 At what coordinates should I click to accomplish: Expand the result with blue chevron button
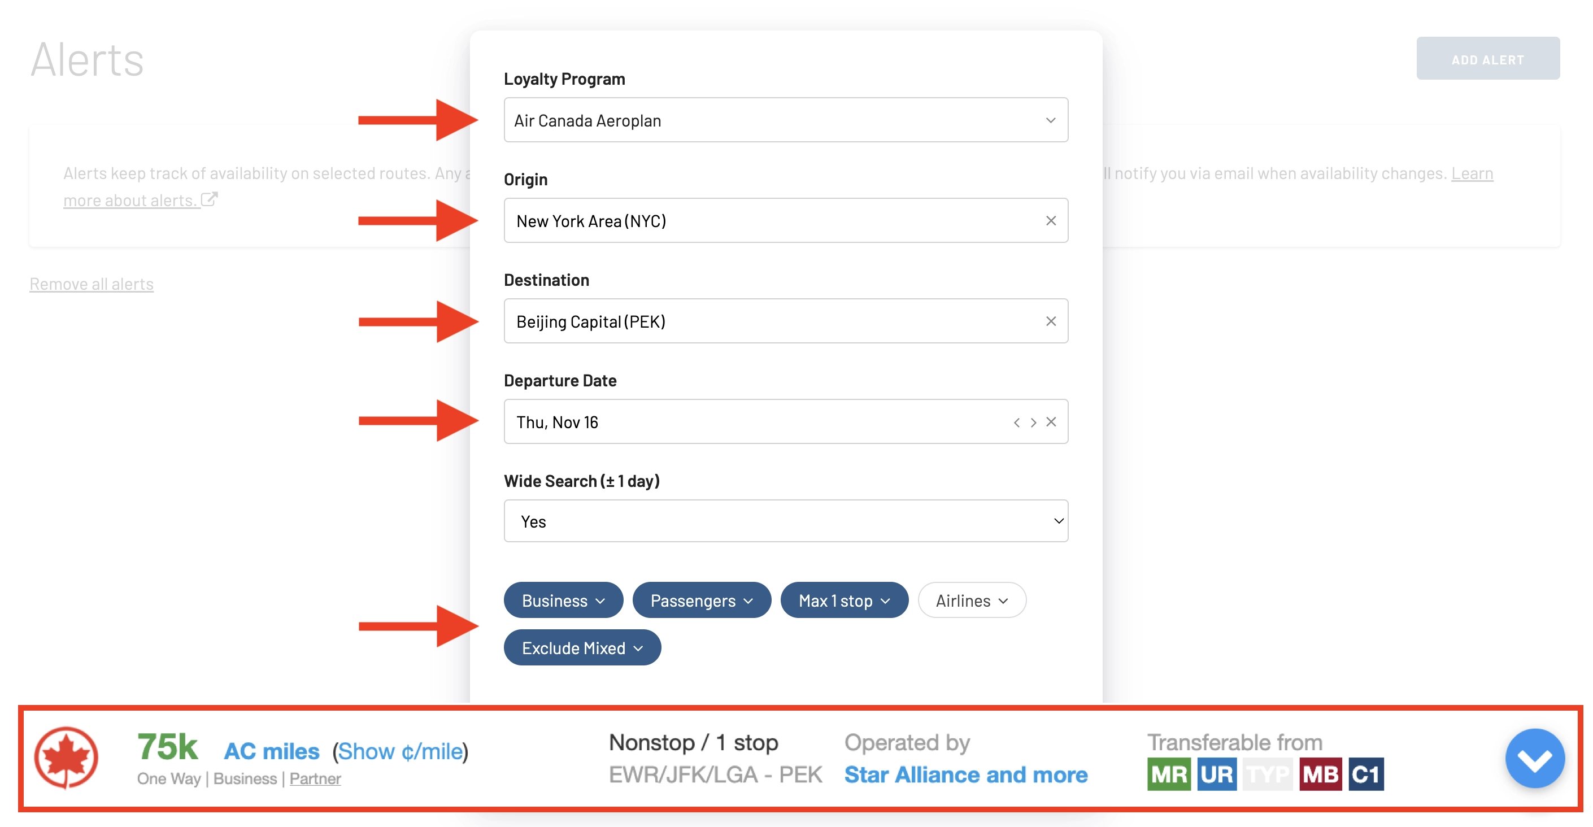click(1535, 758)
